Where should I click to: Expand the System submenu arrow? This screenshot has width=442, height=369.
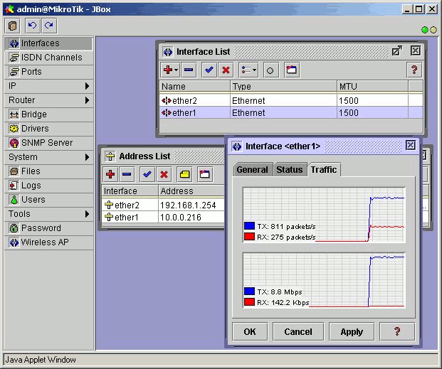(87, 157)
